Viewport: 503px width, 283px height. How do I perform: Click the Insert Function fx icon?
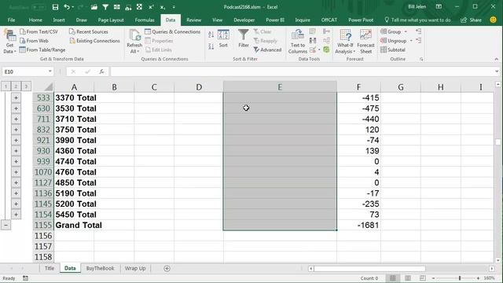pyautogui.click(x=101, y=72)
